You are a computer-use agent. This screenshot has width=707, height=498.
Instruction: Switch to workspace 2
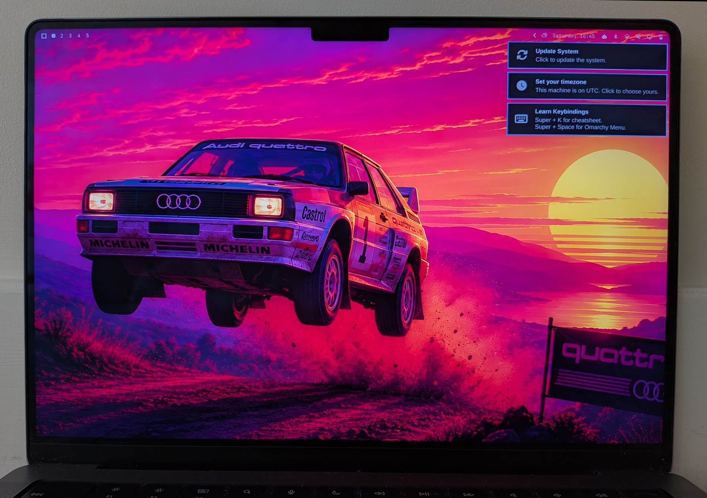62,36
